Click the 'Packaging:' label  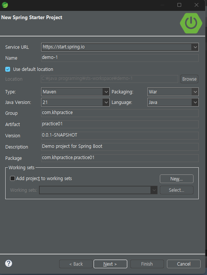[122, 92]
